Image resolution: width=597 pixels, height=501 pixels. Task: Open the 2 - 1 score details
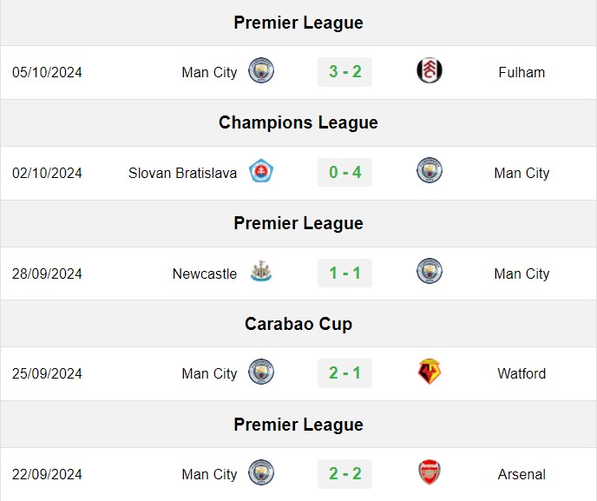point(345,373)
